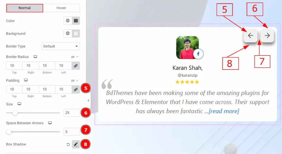
Task: Open the Padding px unit selector
Action: coord(75,81)
